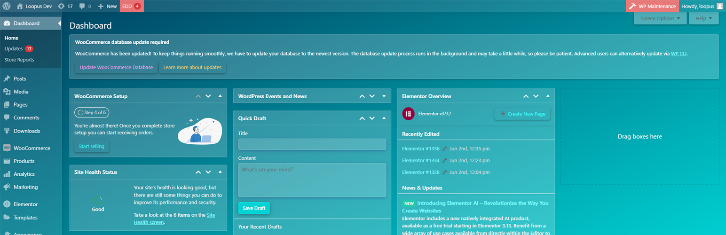The width and height of the screenshot is (726, 235).
Task: Click the Update WooCommerce Database button
Action: 116,68
